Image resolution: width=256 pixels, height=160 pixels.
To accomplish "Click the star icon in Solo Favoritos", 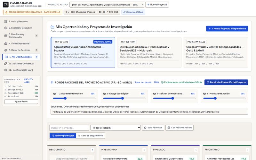I will tap(145, 128).
